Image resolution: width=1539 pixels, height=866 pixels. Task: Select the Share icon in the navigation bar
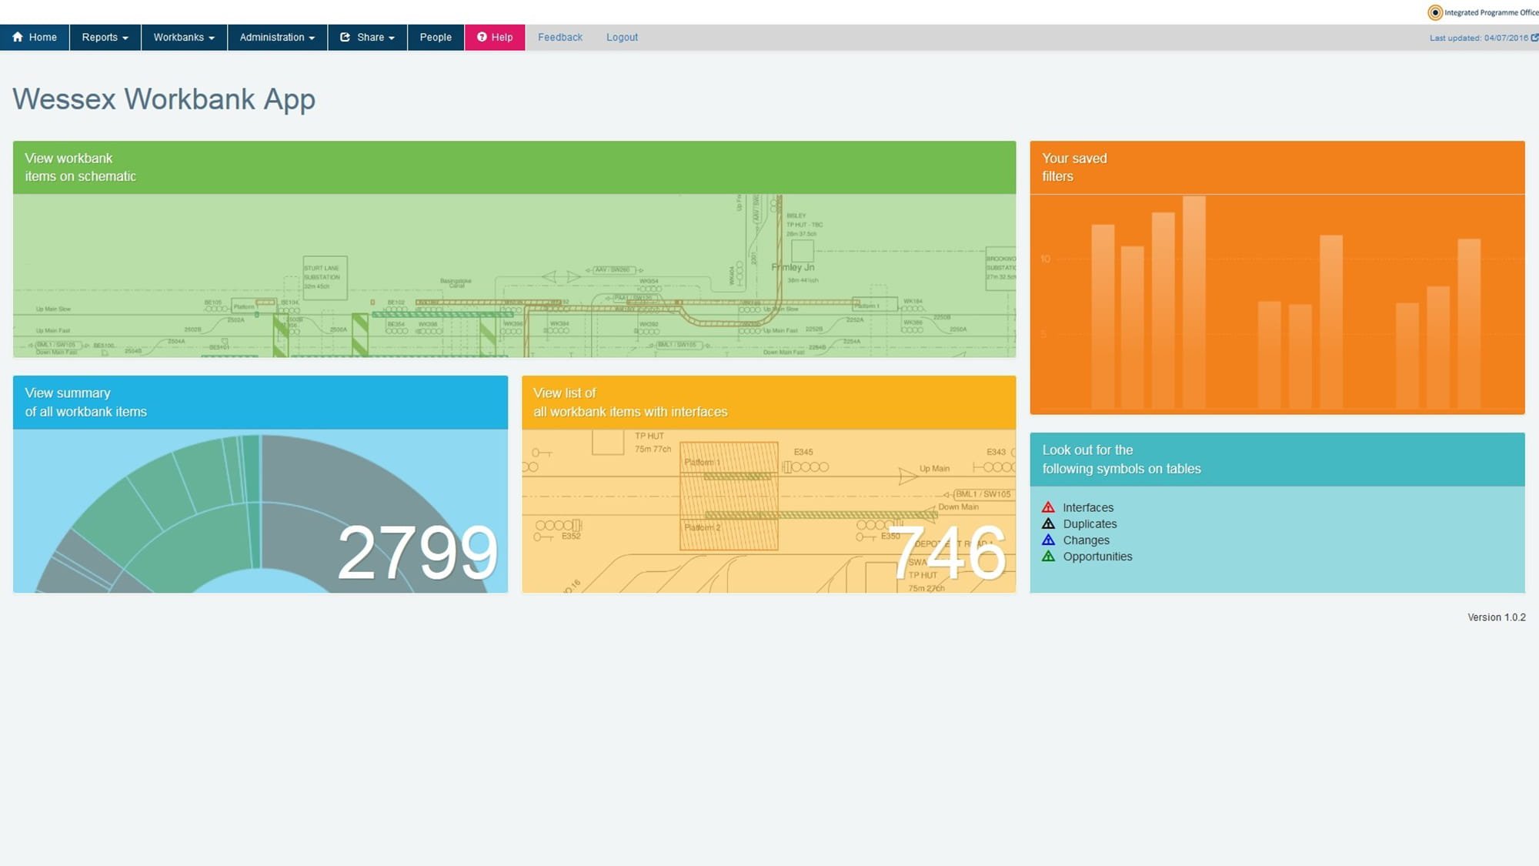[346, 37]
